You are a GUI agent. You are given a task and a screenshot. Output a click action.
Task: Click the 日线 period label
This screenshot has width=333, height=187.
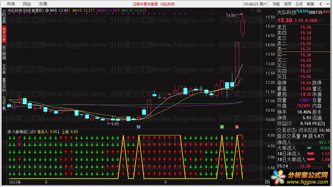point(267,182)
